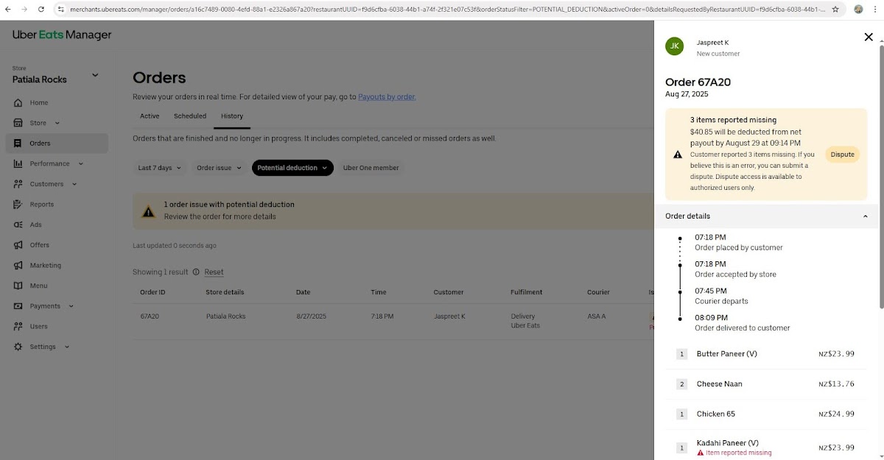Click the Cheese Naan item row
884x460 pixels.
pyautogui.click(x=766, y=384)
